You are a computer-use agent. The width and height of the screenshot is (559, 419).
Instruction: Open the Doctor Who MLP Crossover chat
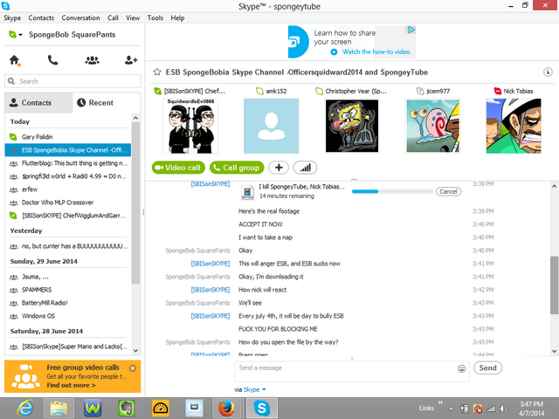(x=68, y=203)
